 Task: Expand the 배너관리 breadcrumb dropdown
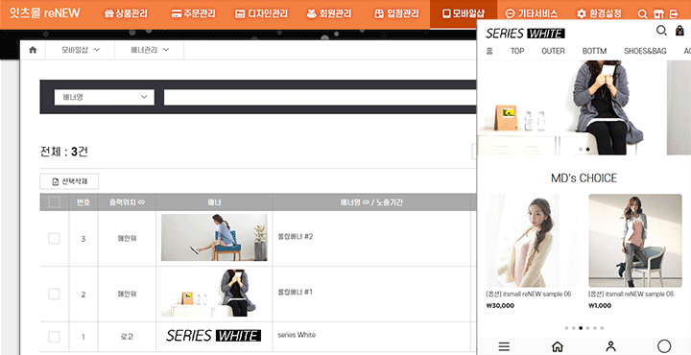(x=150, y=50)
